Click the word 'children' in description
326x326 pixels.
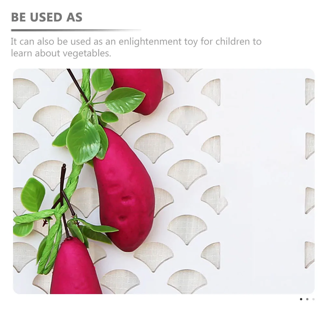233,41
